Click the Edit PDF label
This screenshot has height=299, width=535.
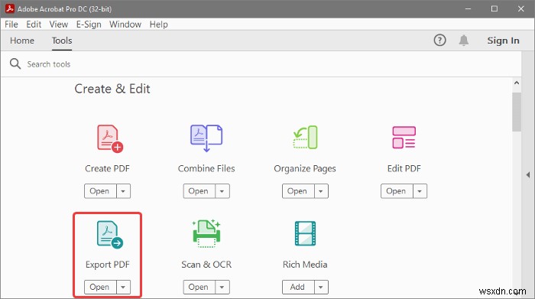tap(404, 168)
